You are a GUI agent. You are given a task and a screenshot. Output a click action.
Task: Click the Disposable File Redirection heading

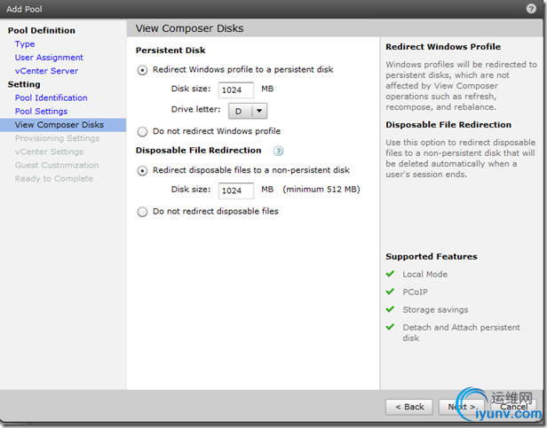(199, 151)
